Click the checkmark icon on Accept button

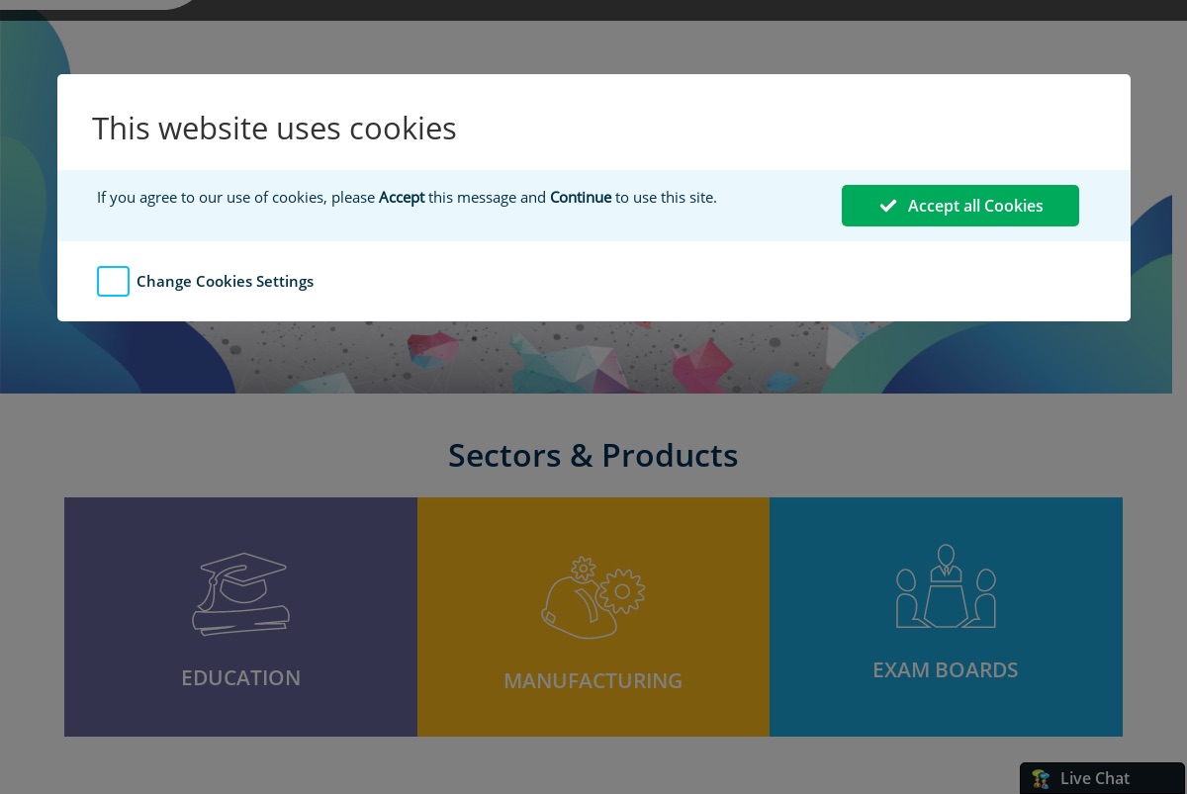(887, 206)
